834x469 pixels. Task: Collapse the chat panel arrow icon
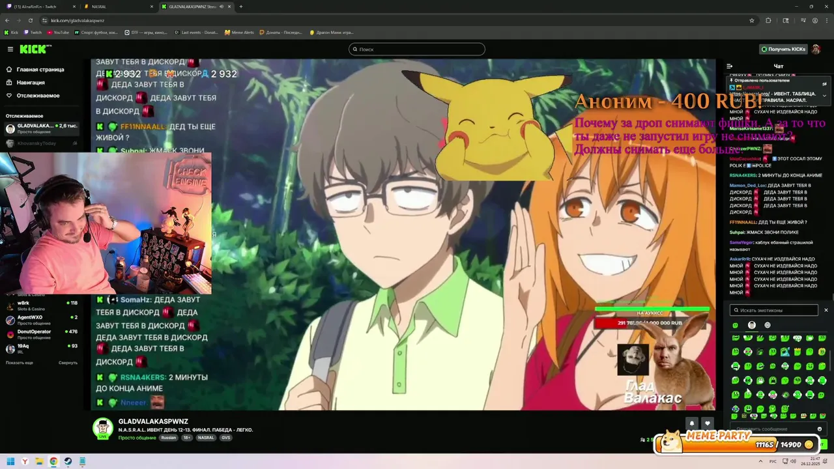(730, 66)
